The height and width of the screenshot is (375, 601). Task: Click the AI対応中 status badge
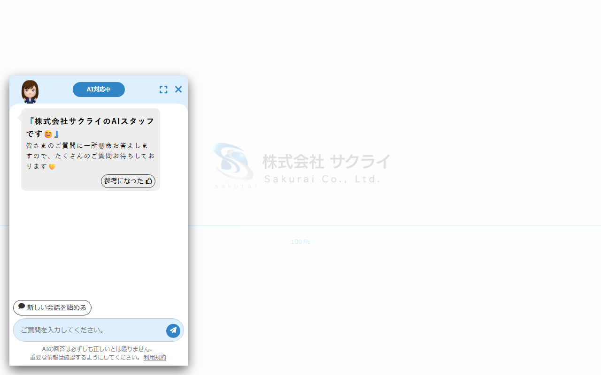pyautogui.click(x=99, y=90)
